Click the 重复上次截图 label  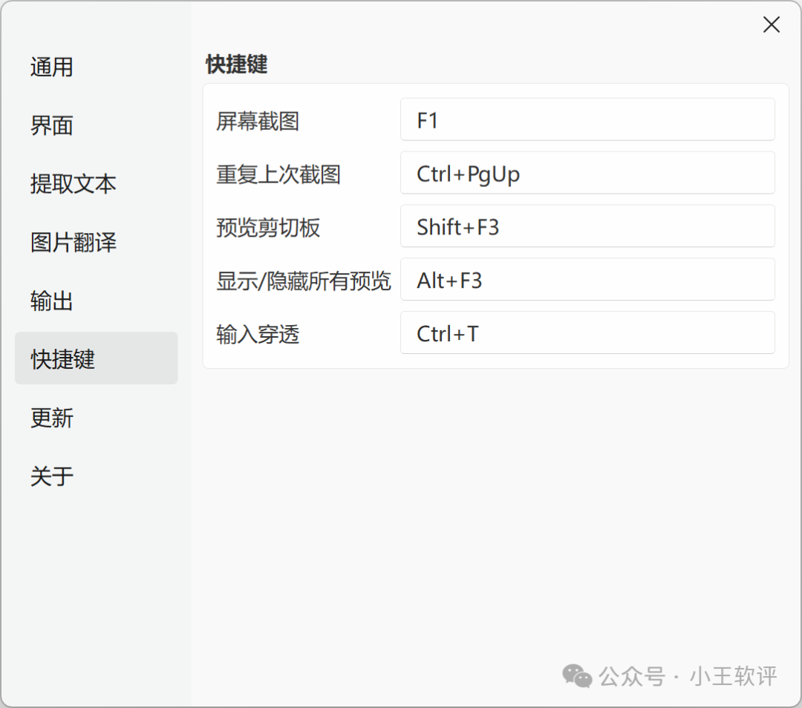pos(278,174)
